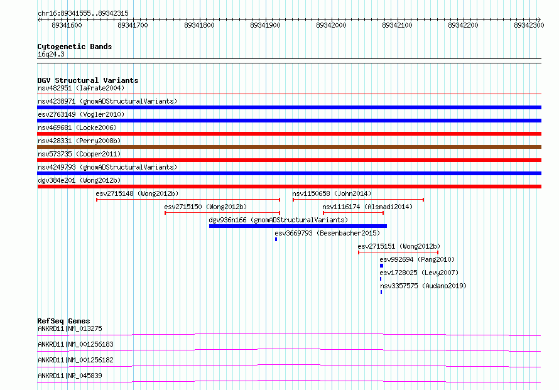Click the small blue marker of esv3669793
This screenshot has height=390, width=559.
tap(276, 239)
